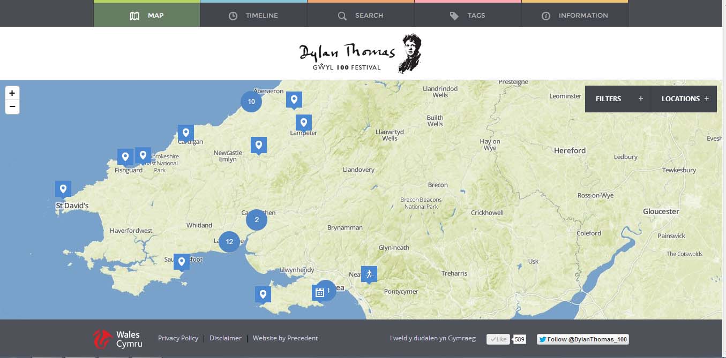Viewport: 726px width, 358px height.
Task: Open the cluster of 2 at Carmarthen
Action: click(x=257, y=219)
